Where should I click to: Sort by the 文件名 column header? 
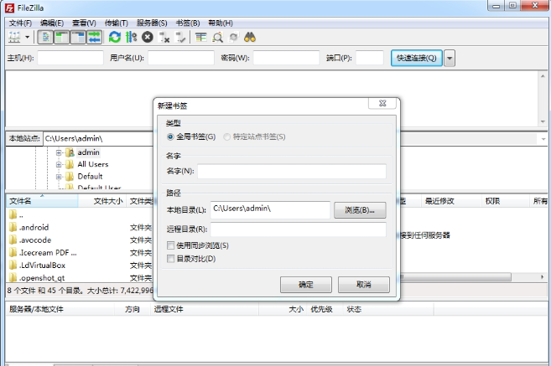[x=41, y=201]
